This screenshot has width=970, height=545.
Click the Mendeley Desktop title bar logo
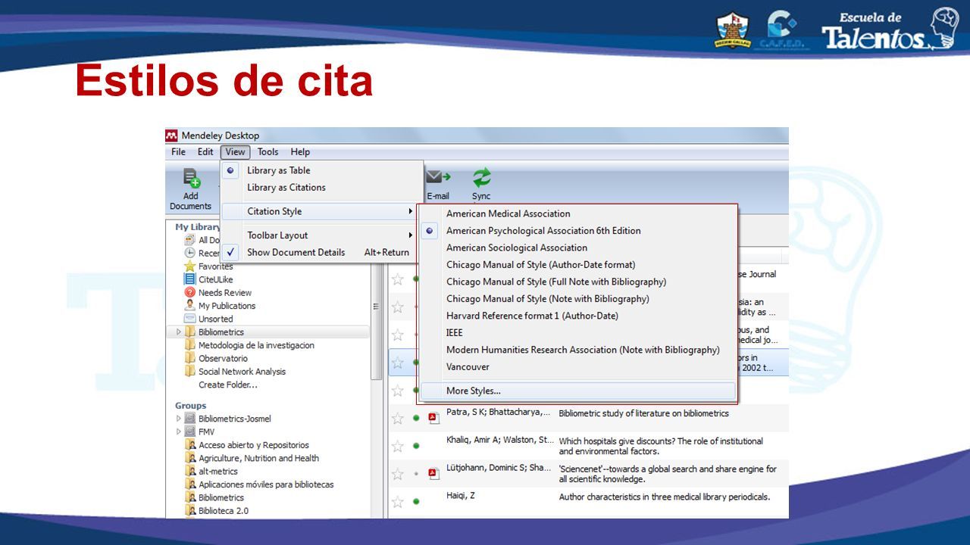(172, 135)
